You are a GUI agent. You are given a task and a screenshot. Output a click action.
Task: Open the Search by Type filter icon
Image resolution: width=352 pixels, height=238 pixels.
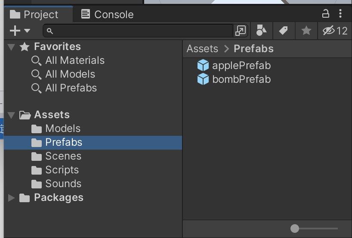261,30
